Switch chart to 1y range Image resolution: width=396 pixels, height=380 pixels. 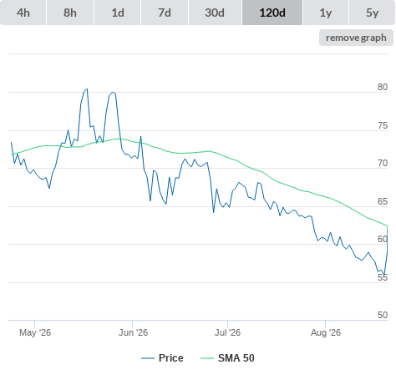pos(326,13)
